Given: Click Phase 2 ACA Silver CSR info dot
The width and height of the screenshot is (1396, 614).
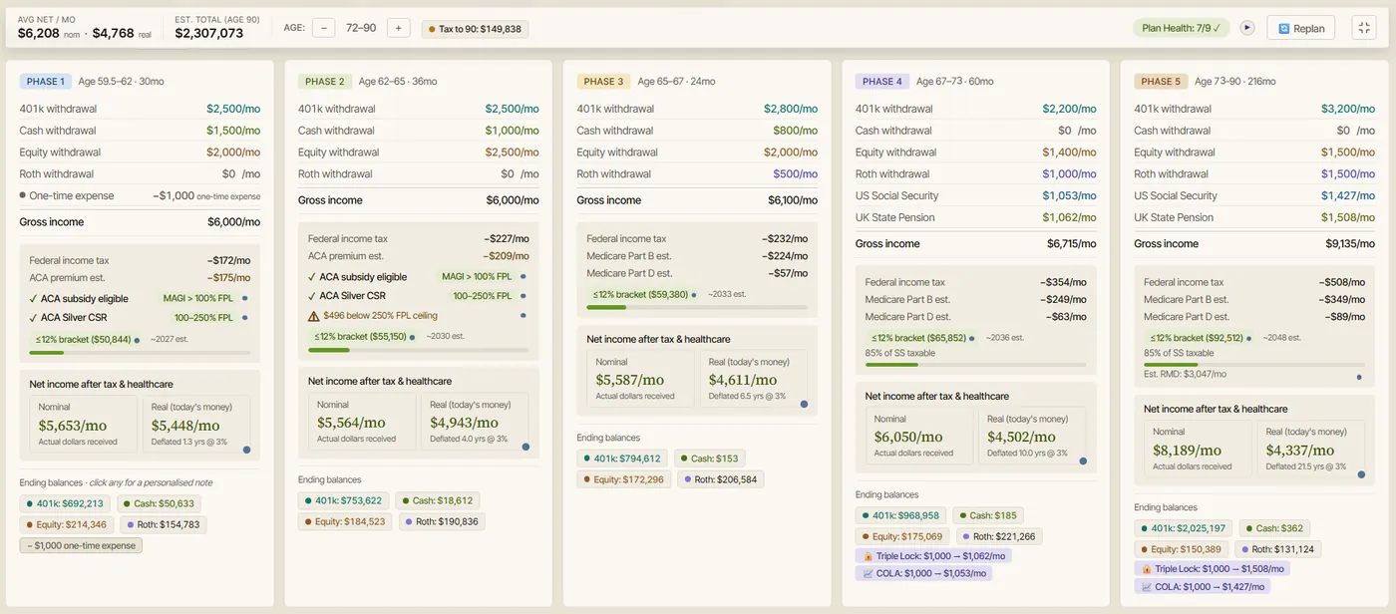Looking at the screenshot, I should tap(523, 296).
